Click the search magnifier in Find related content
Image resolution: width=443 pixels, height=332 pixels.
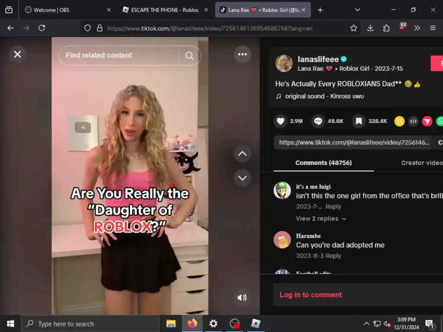(x=189, y=56)
